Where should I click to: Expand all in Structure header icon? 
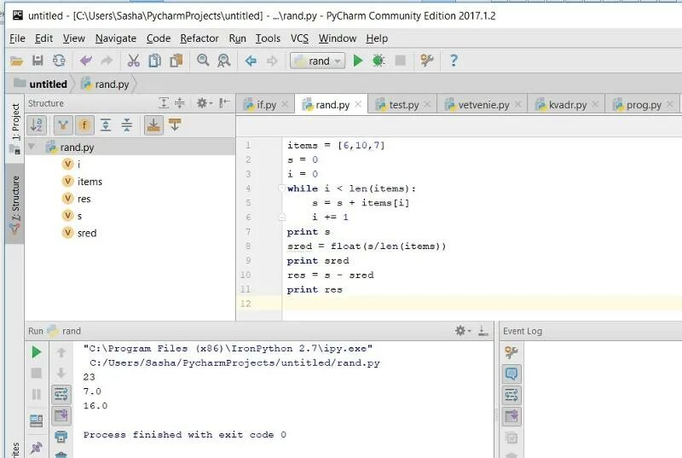click(x=164, y=103)
